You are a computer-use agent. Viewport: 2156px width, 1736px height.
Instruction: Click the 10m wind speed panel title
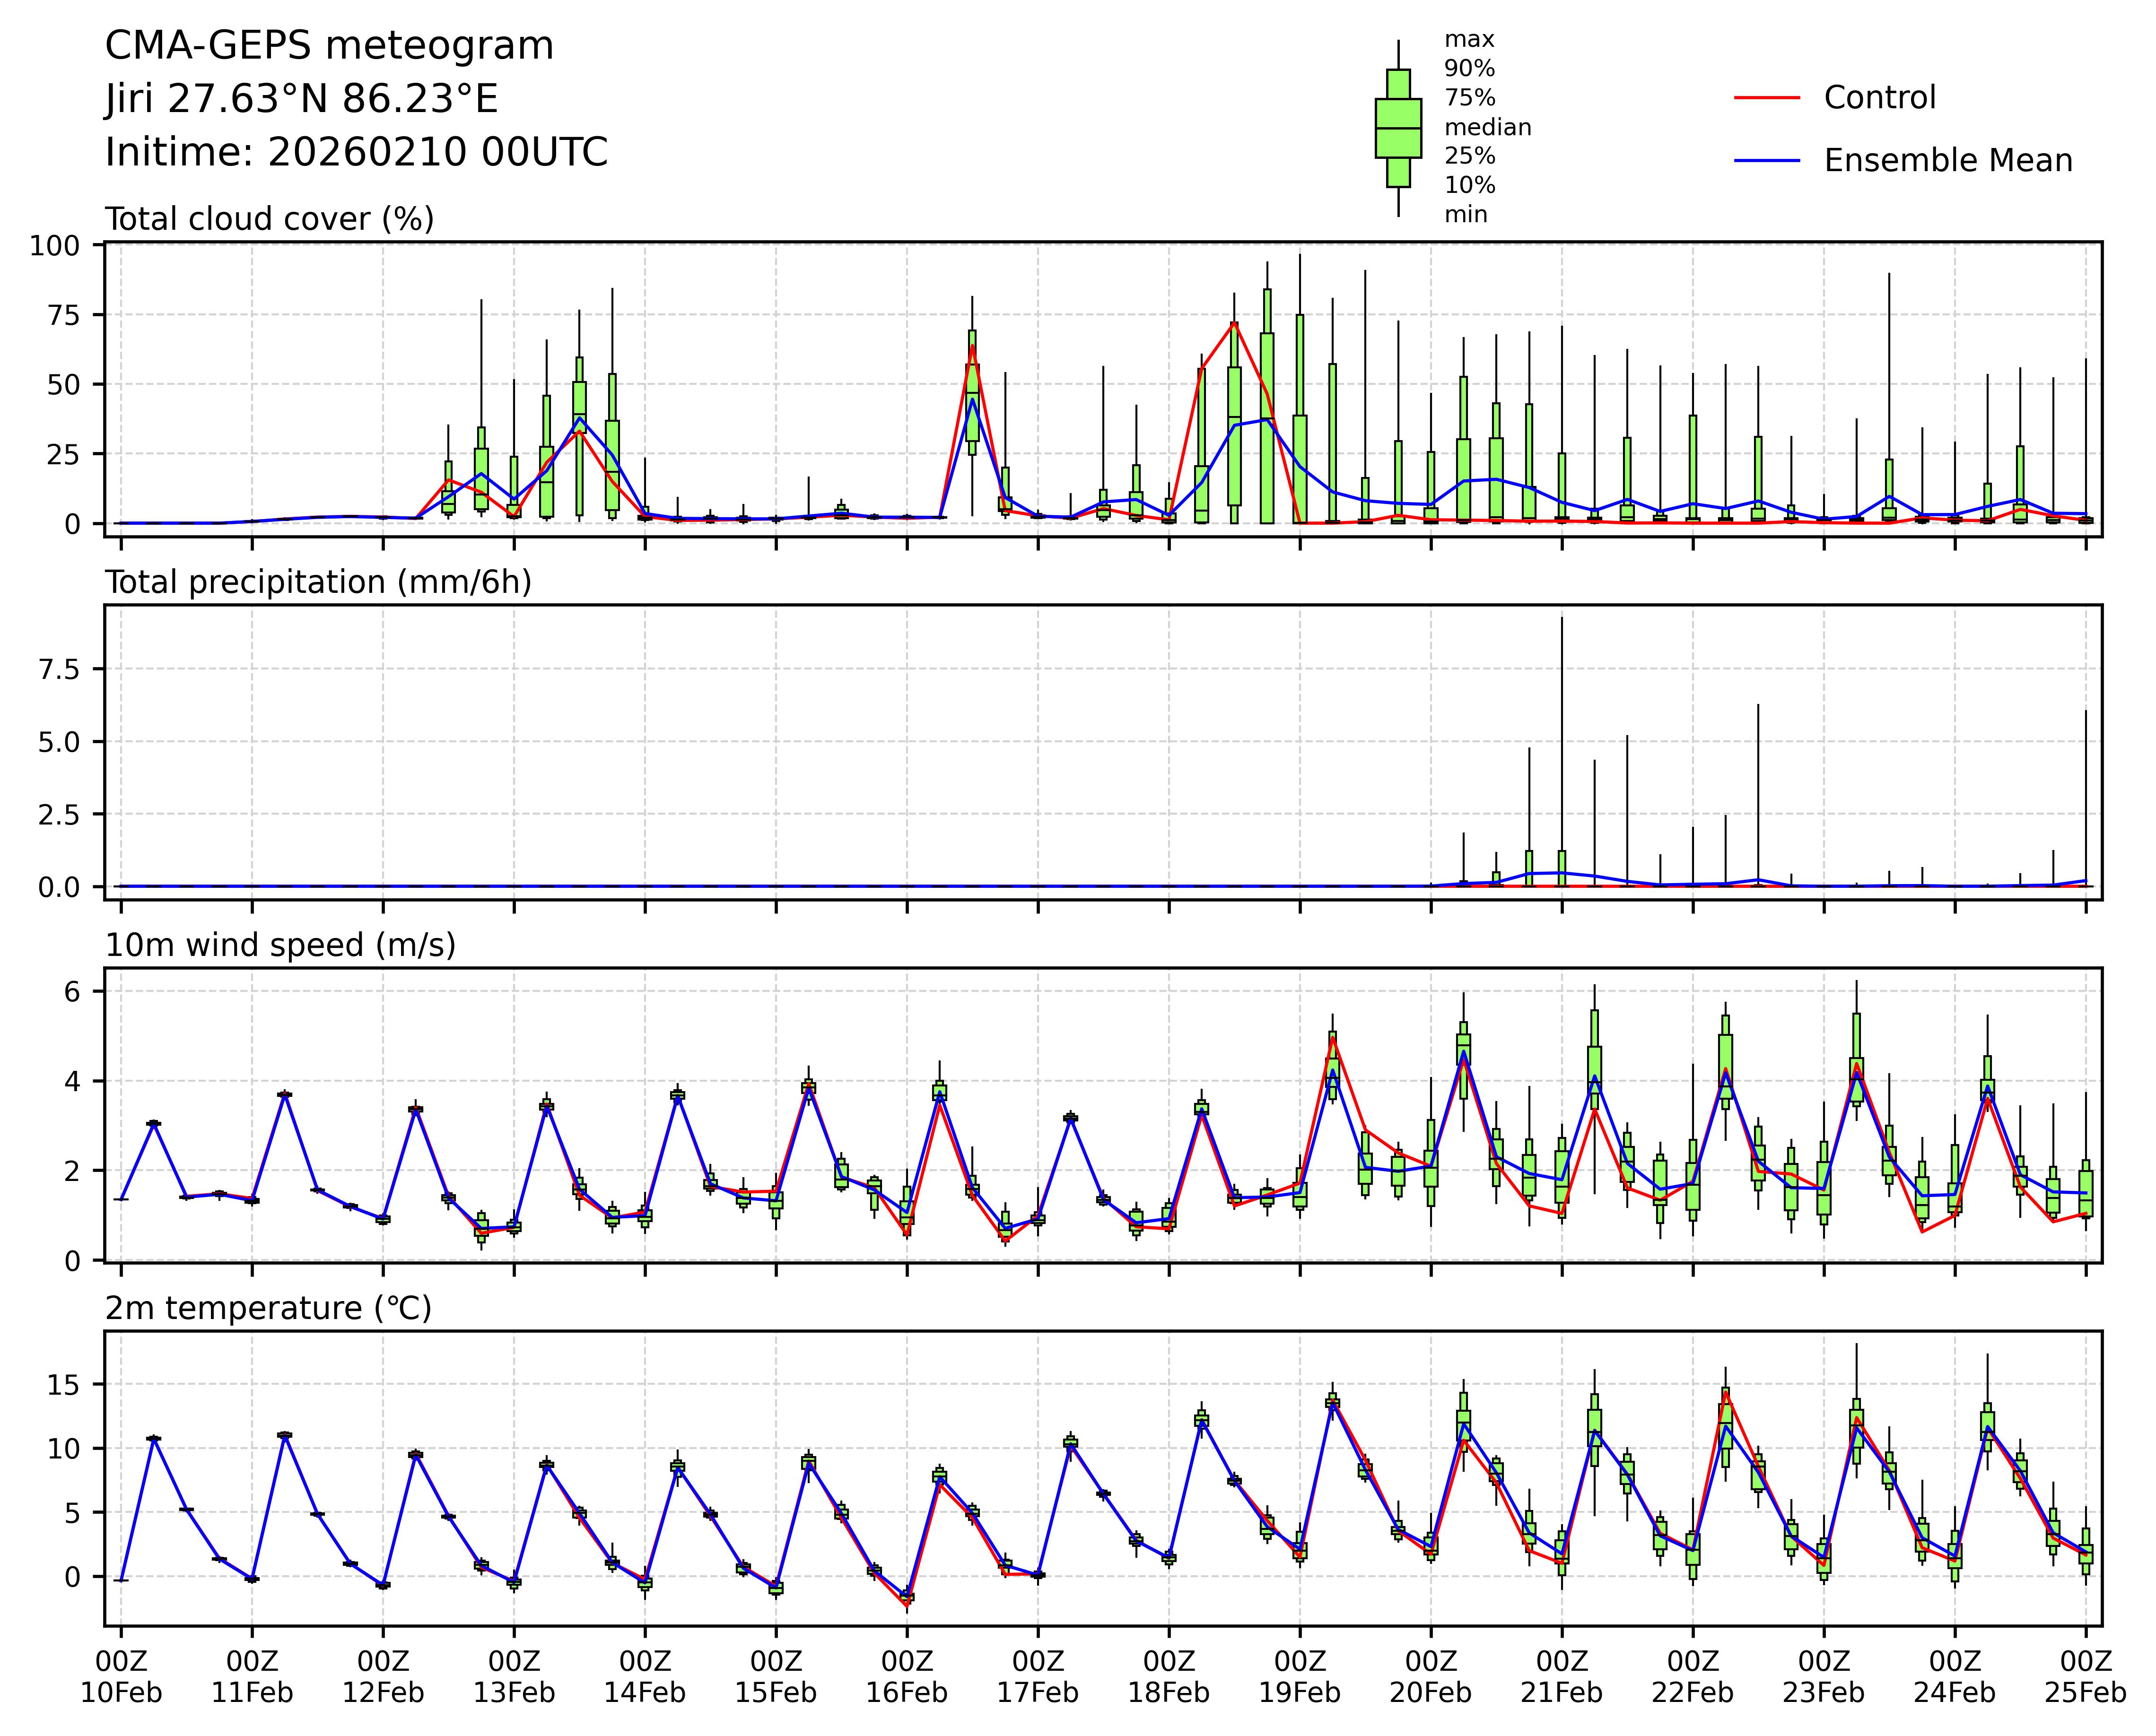point(280,945)
